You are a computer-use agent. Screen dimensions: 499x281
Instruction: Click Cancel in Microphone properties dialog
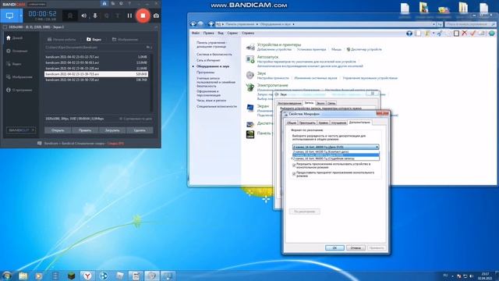tap(356, 248)
